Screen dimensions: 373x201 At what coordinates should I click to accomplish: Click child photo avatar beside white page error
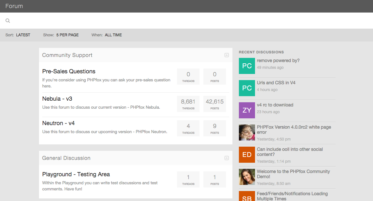pyautogui.click(x=247, y=132)
